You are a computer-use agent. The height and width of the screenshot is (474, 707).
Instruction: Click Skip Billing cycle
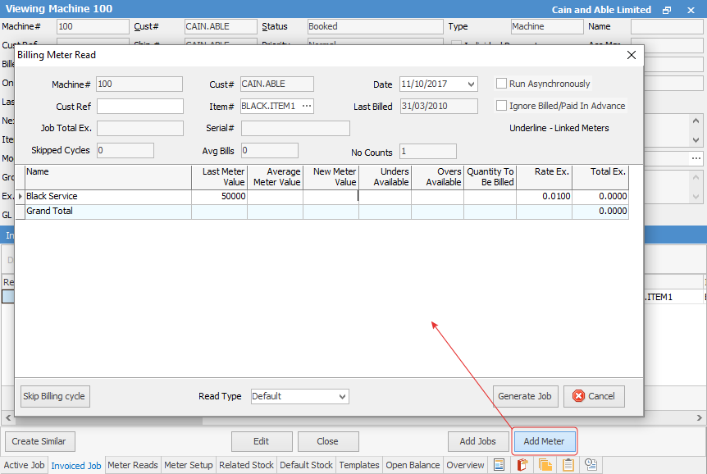[x=54, y=396]
